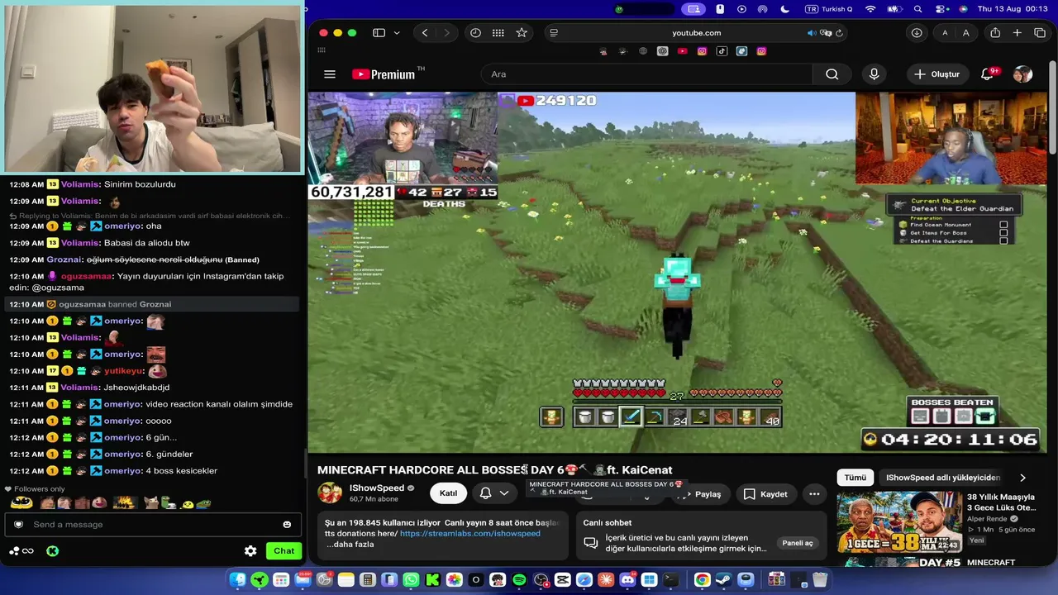This screenshot has height=595, width=1058.
Task: Click the TikTok favorite in bookmarks bar
Action: (x=722, y=51)
